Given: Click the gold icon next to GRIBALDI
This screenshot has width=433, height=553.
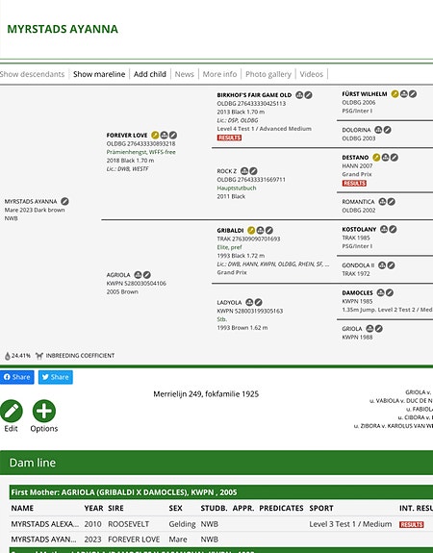Looking at the screenshot, I should point(251,230).
